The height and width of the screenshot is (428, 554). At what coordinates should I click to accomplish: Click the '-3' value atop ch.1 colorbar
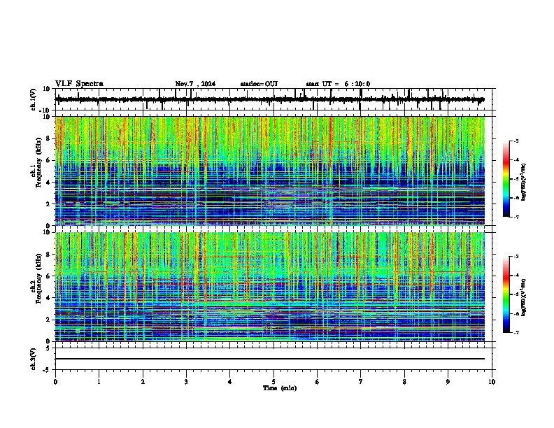click(x=516, y=141)
